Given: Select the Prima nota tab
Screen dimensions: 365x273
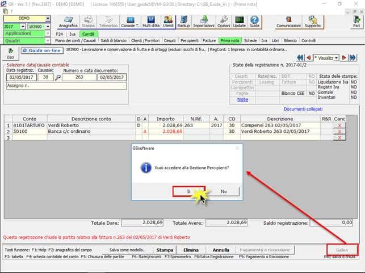Looking at the screenshot, I should 230,40.
